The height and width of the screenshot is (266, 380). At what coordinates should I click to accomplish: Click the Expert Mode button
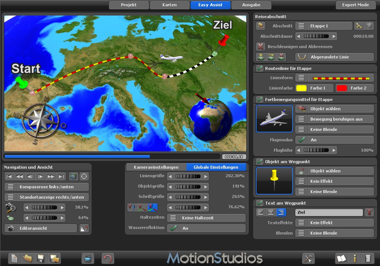(355, 5)
